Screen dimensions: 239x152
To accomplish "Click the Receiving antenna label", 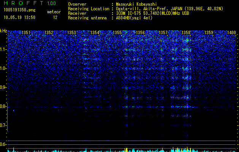I will 87,18.
